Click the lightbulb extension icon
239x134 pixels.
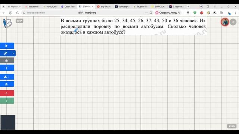coord(188,13)
